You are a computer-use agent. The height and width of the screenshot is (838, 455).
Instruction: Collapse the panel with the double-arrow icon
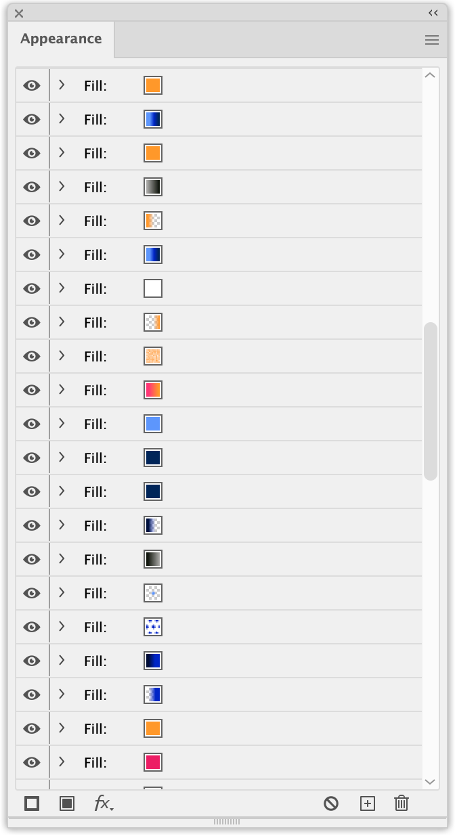(x=433, y=13)
